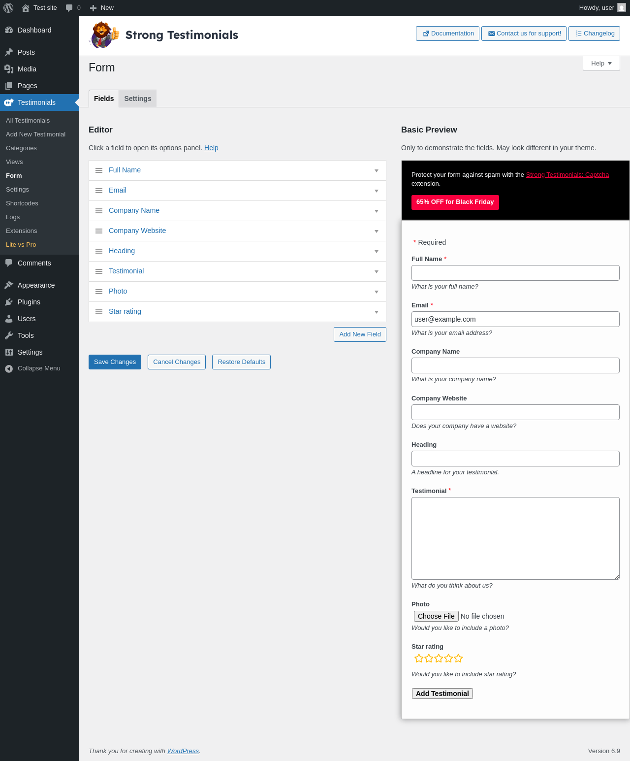The image size is (630, 761).
Task: Click the Testimonial preview text area
Action: 515,538
